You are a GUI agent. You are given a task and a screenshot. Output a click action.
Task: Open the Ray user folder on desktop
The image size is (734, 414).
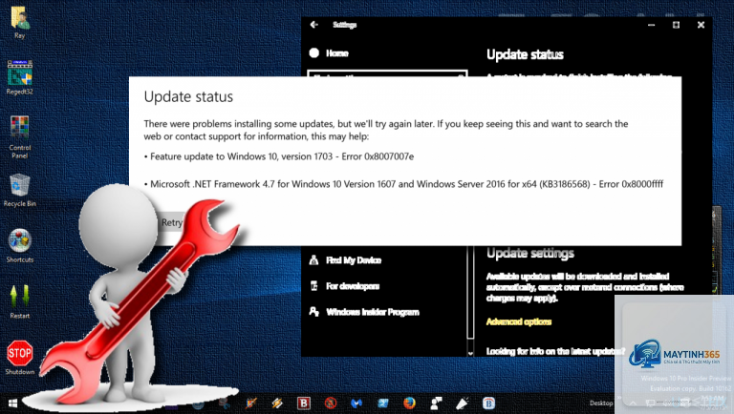(x=19, y=22)
